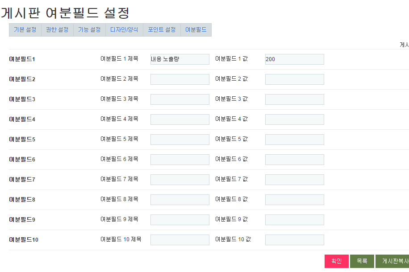Viewport: 409px width, 272px height.
Task: Click the 게시판복사 button
Action: (393, 261)
